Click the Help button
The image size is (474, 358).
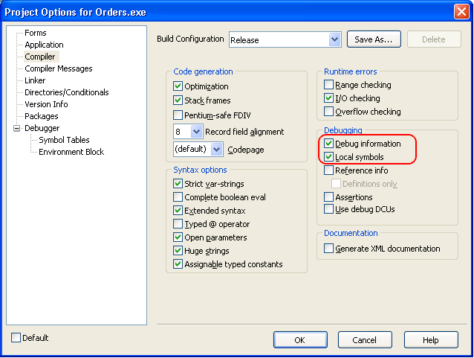(430, 340)
